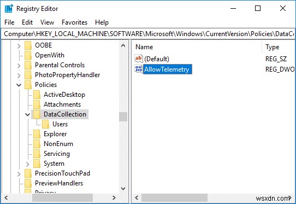Click the tree pane vertical scrollbar thumb
This screenshot has height=204, width=296.
[x=123, y=116]
